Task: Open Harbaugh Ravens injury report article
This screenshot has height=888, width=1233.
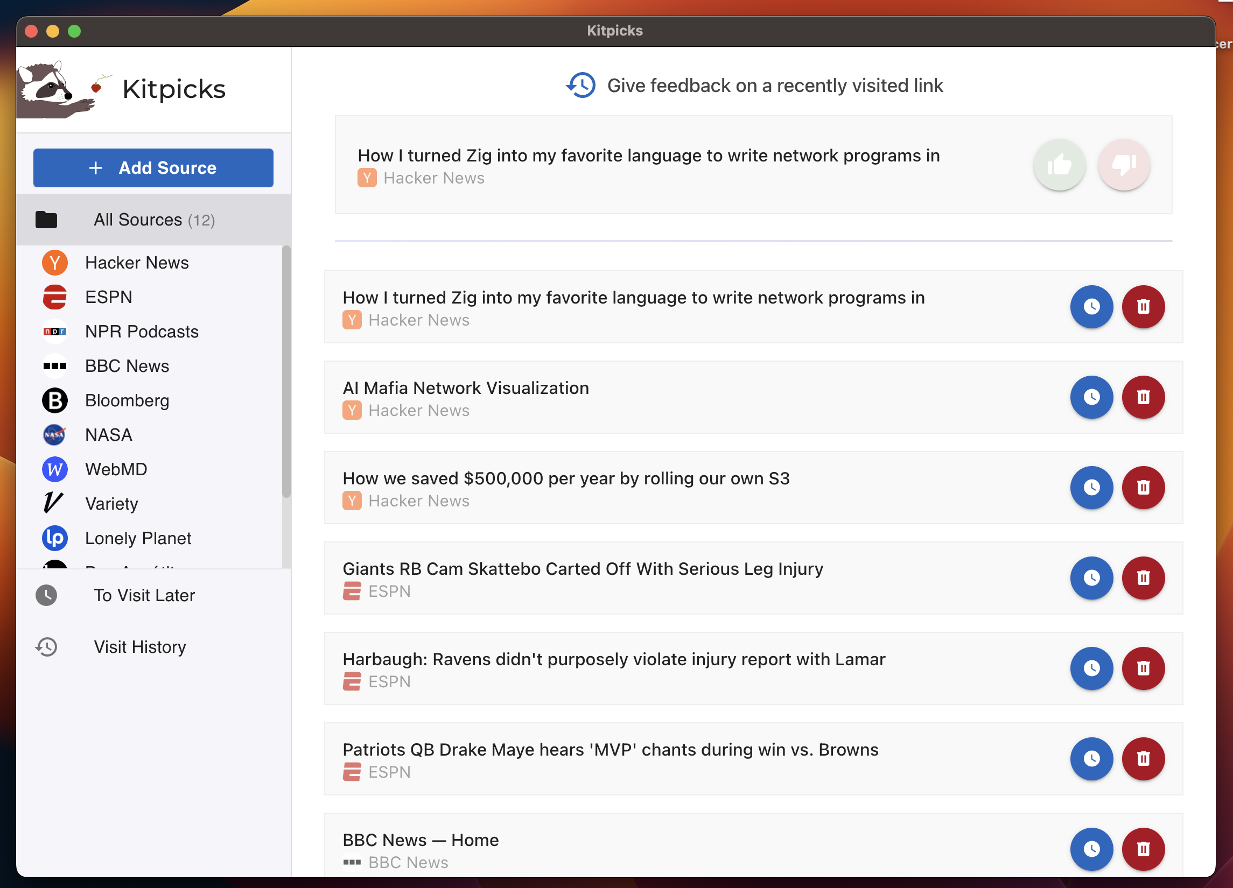Action: click(x=613, y=659)
